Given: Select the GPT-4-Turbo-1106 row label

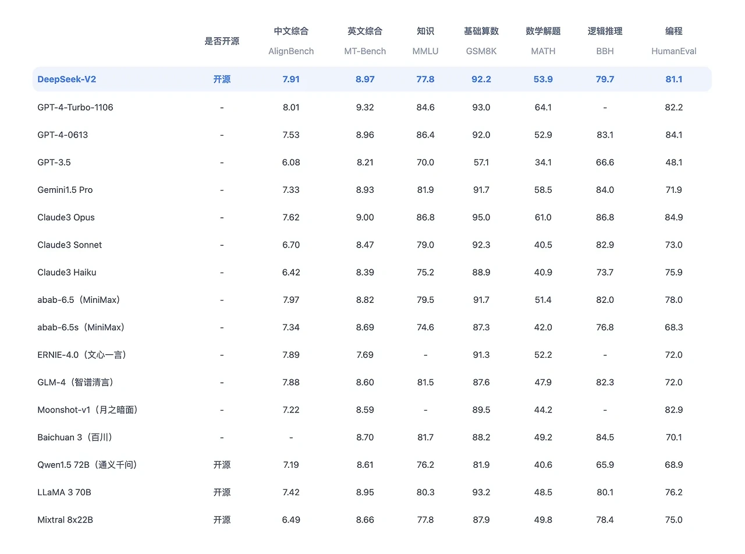Looking at the screenshot, I should tap(75, 107).
